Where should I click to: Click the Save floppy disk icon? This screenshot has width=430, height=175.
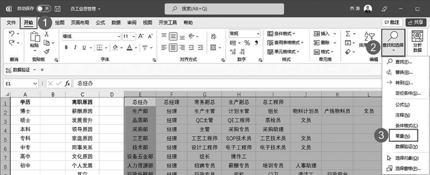57,8
